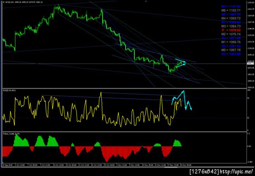Click the red P = 1079.02 pivot label
255x176 pixels.
click(x=231, y=30)
